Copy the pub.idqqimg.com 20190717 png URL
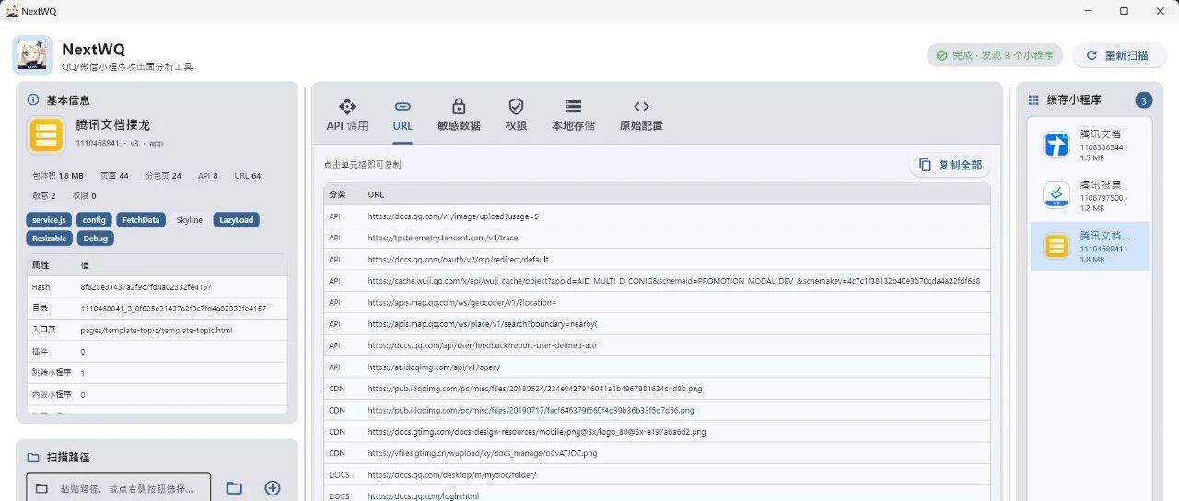Image resolution: width=1179 pixels, height=501 pixels. (x=531, y=410)
